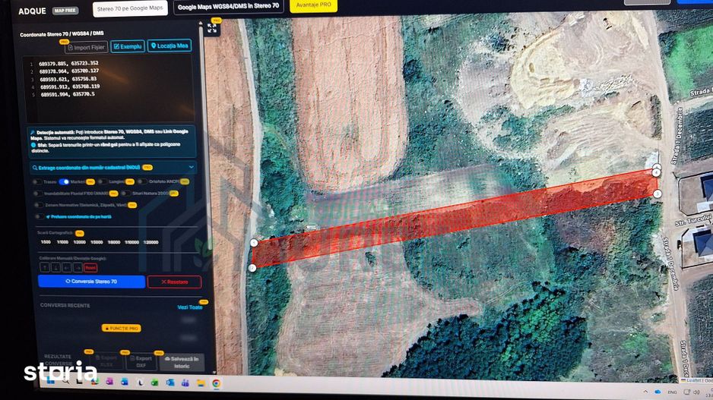Viewport: 713px width, 400px height.
Task: Expand Extrage coordonate din număr cadastral section
Action: [112, 168]
